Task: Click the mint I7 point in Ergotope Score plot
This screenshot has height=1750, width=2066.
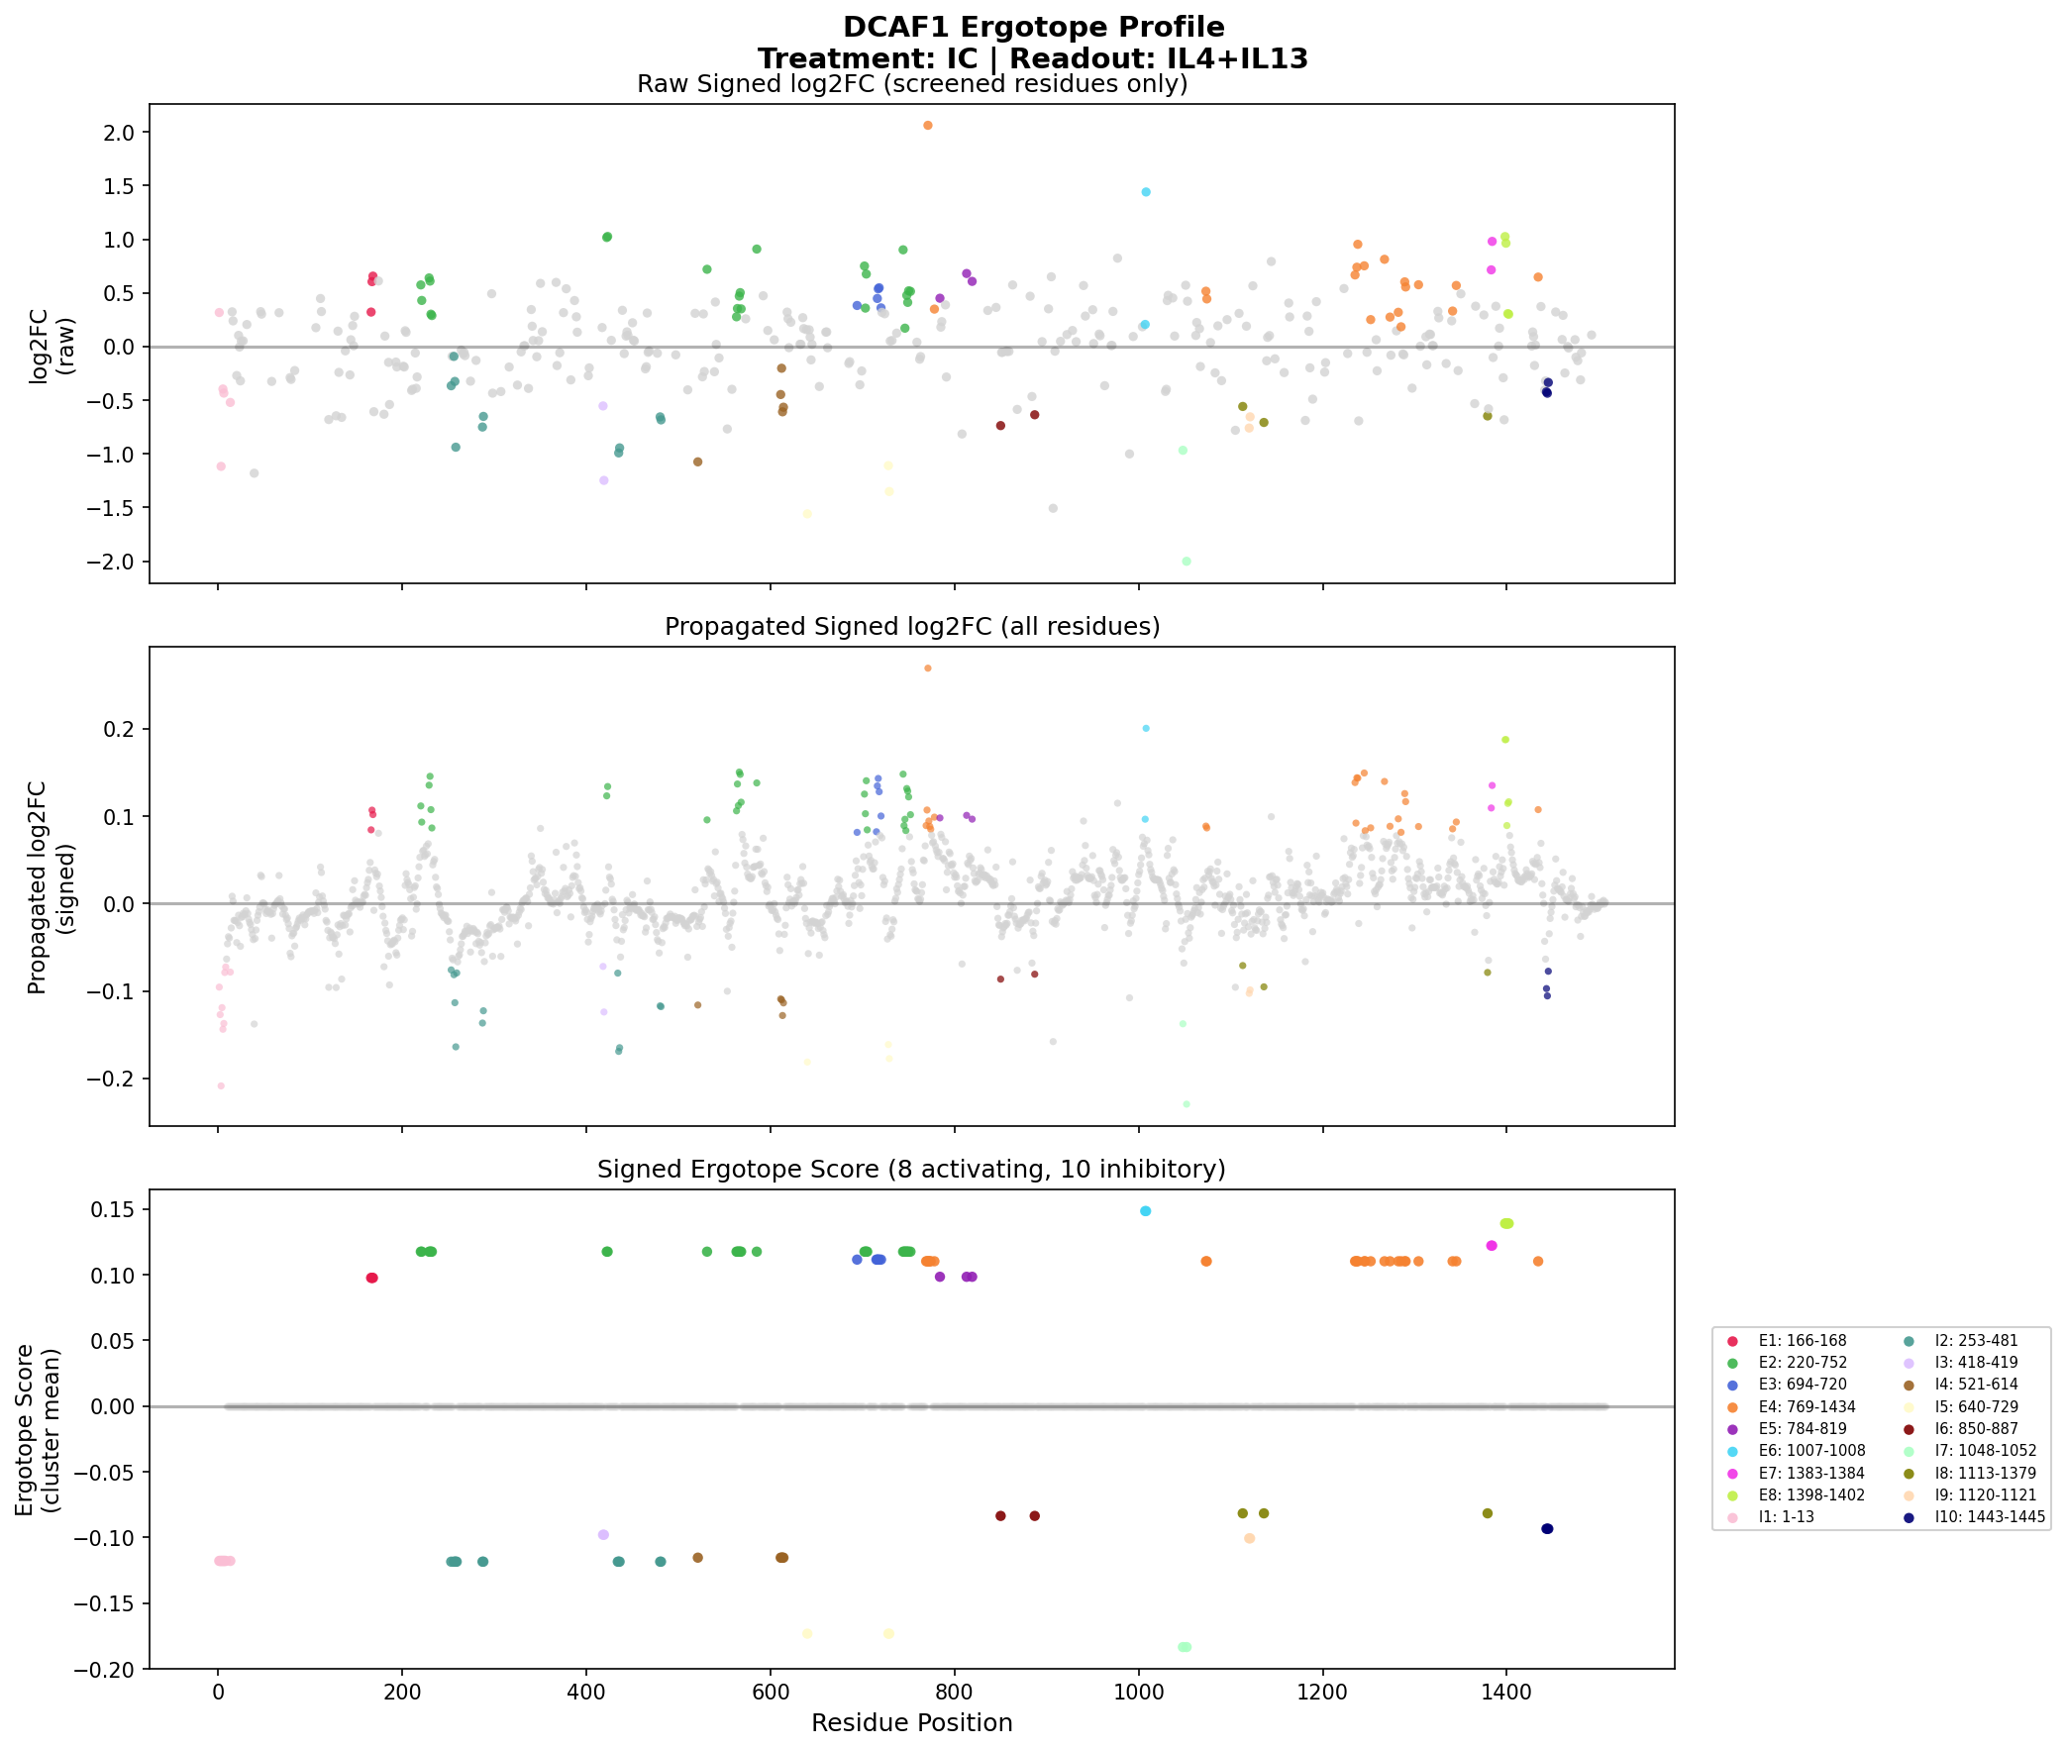Action: 1185,1648
